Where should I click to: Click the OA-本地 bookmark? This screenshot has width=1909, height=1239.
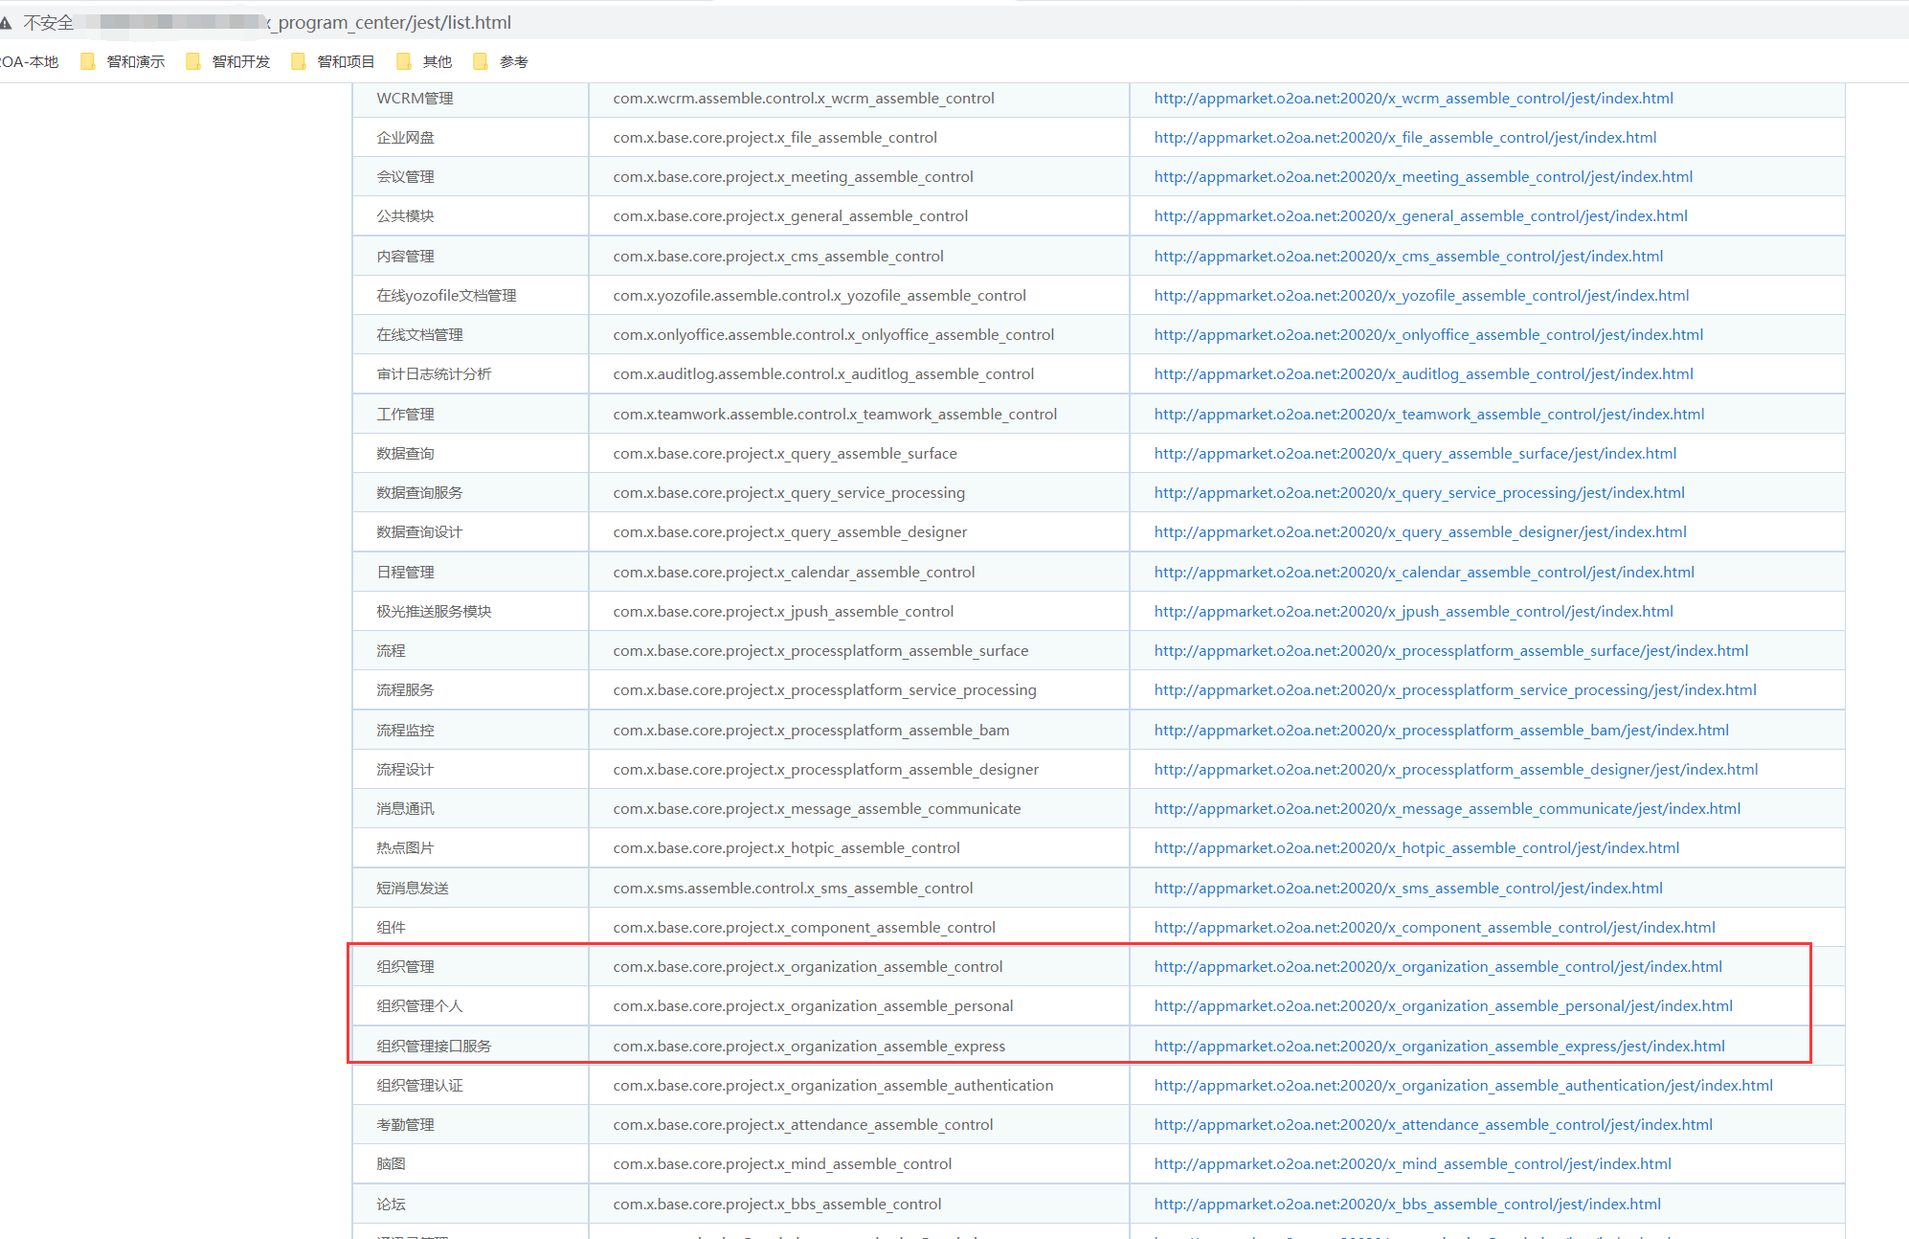click(x=29, y=61)
